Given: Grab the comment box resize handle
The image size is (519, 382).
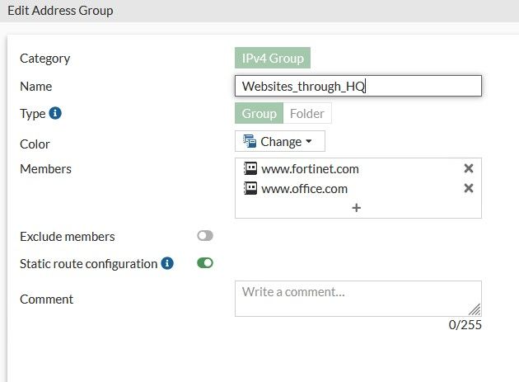Looking at the screenshot, I should point(475,309).
